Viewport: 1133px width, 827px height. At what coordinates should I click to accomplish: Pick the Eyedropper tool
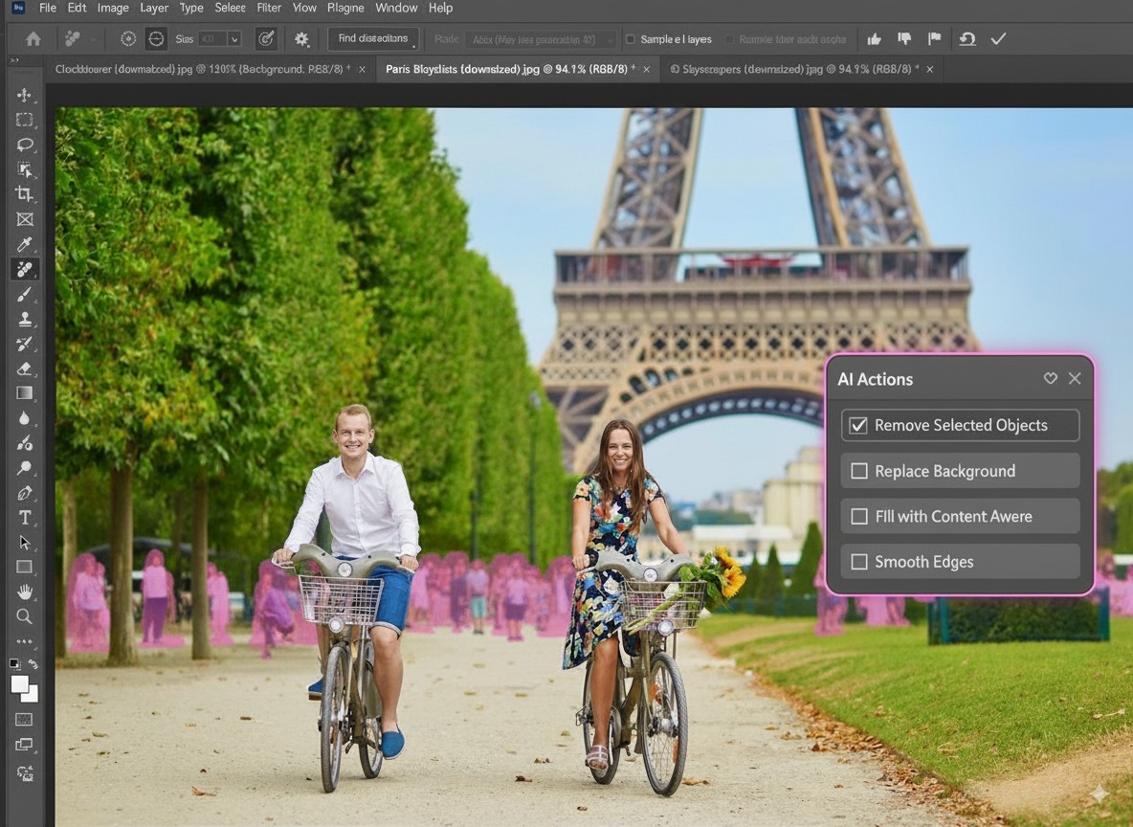25,244
